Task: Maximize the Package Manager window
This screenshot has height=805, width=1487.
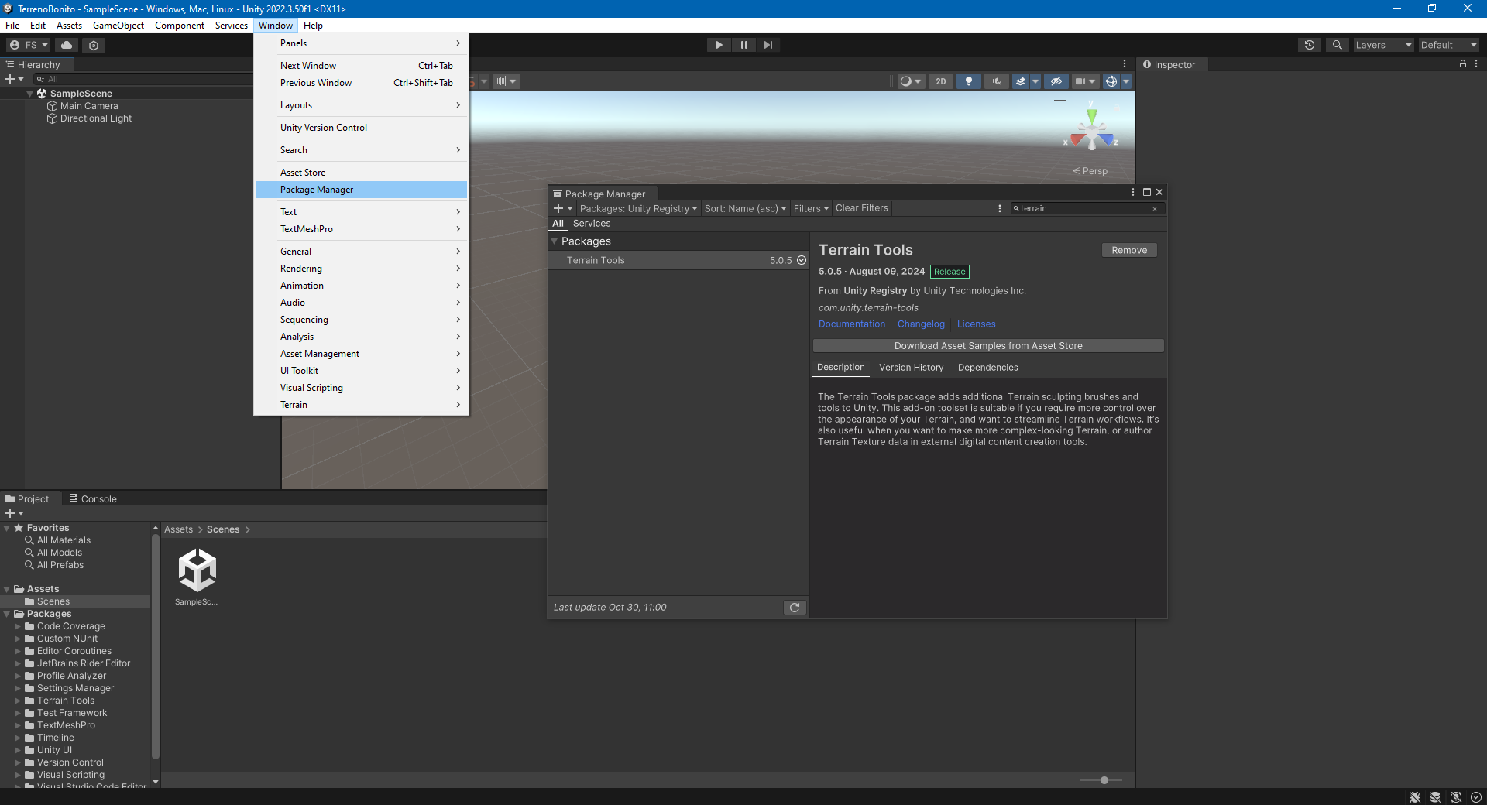Action: [1147, 192]
